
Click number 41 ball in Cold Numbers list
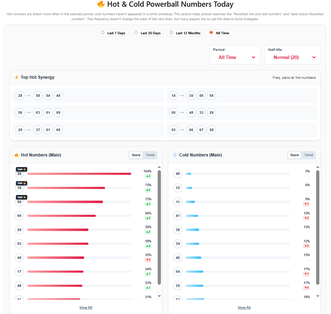178,216
